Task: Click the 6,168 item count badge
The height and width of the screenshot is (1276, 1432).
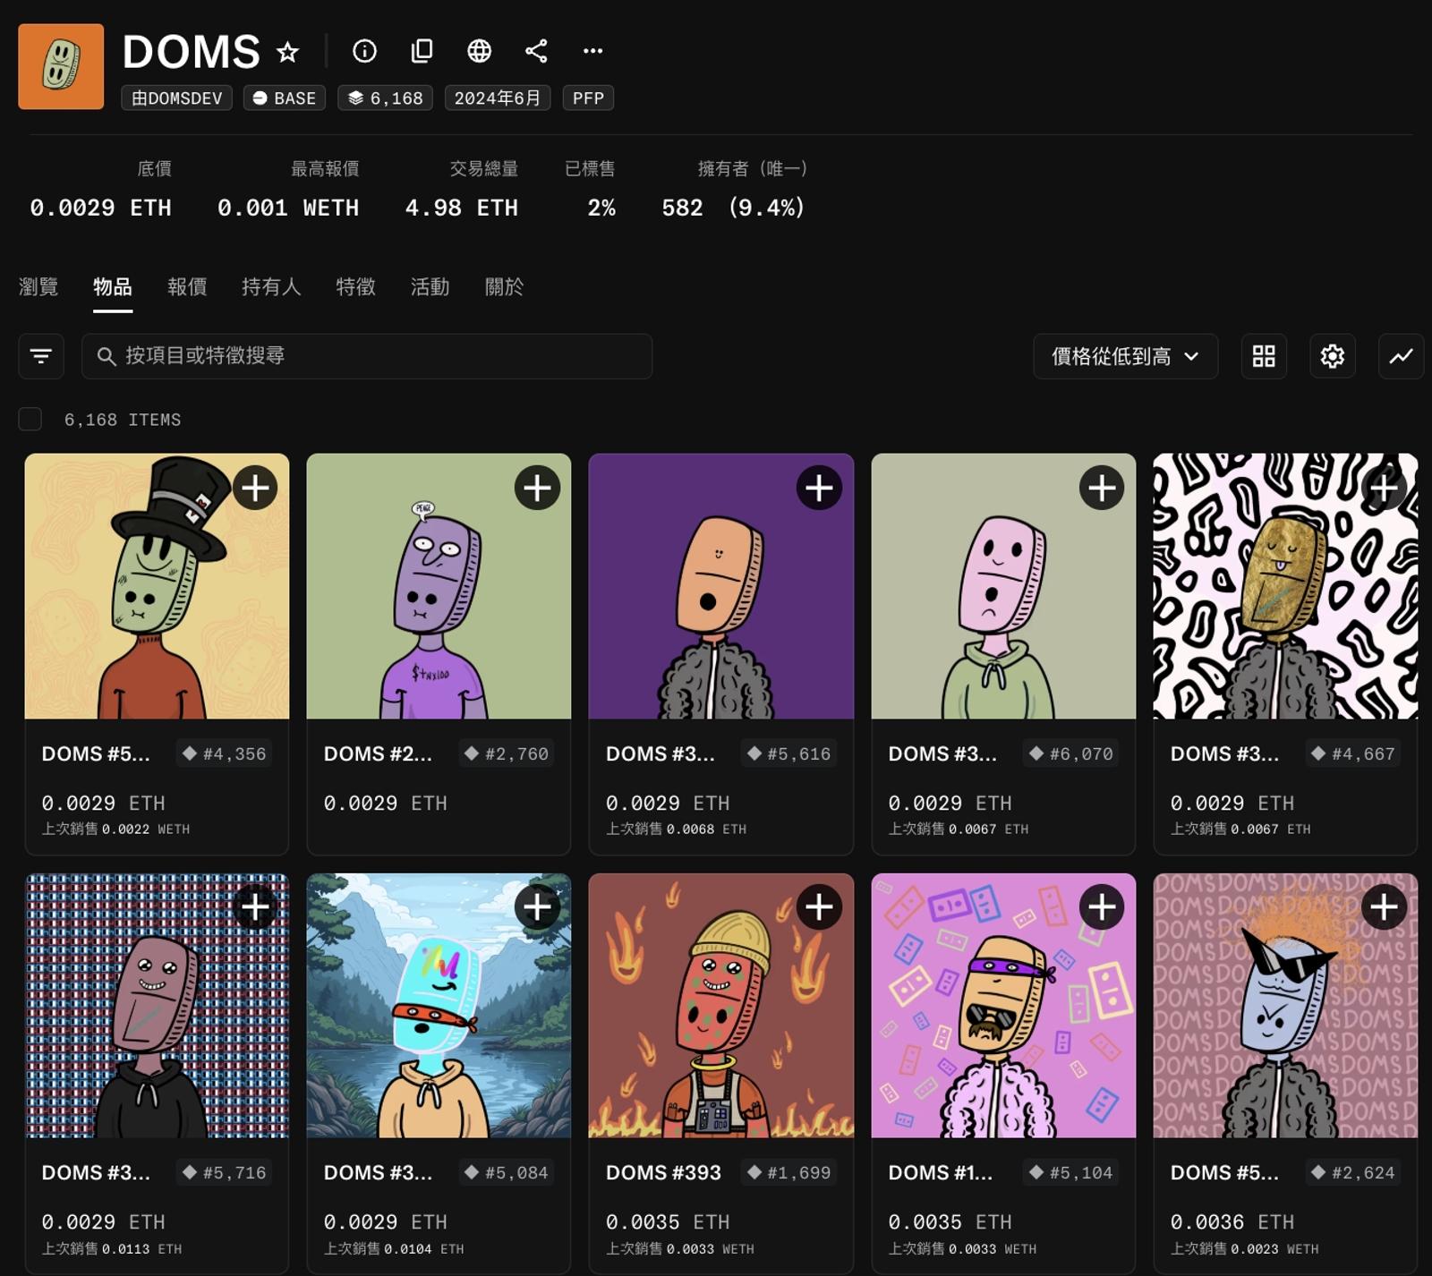Action: tap(385, 98)
